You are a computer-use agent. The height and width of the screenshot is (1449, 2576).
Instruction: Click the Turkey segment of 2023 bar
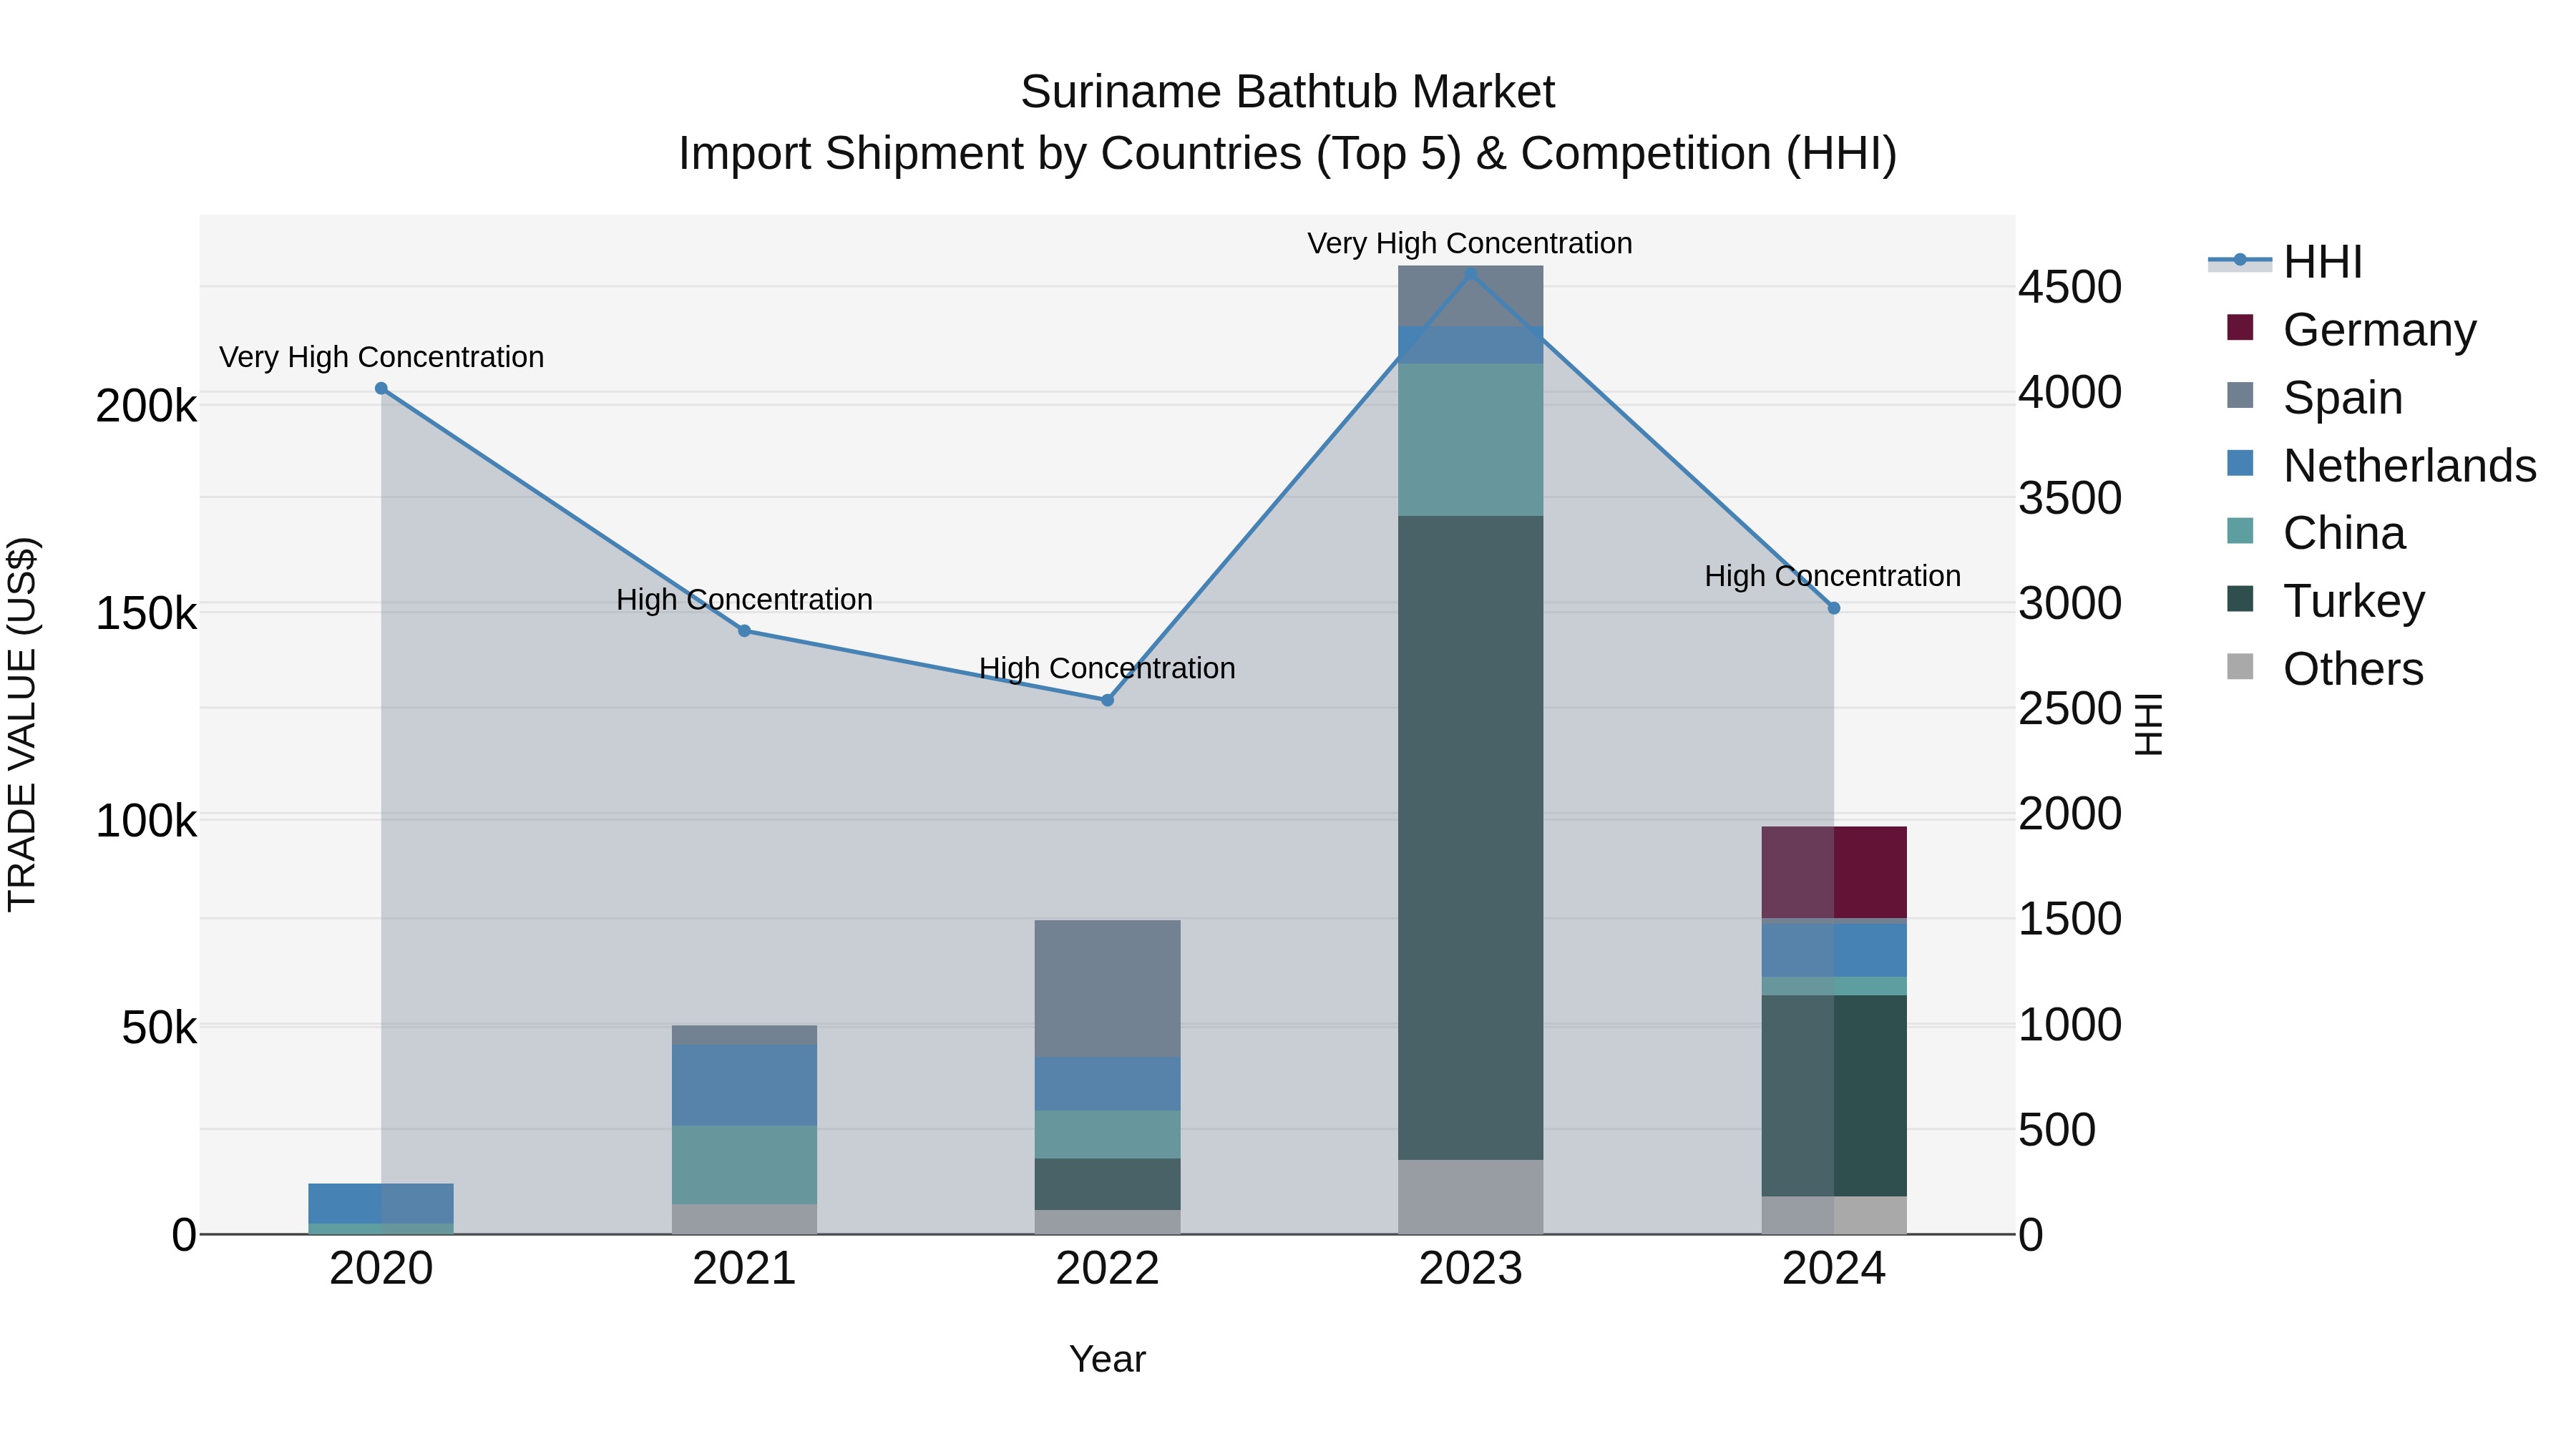pos(1470,838)
